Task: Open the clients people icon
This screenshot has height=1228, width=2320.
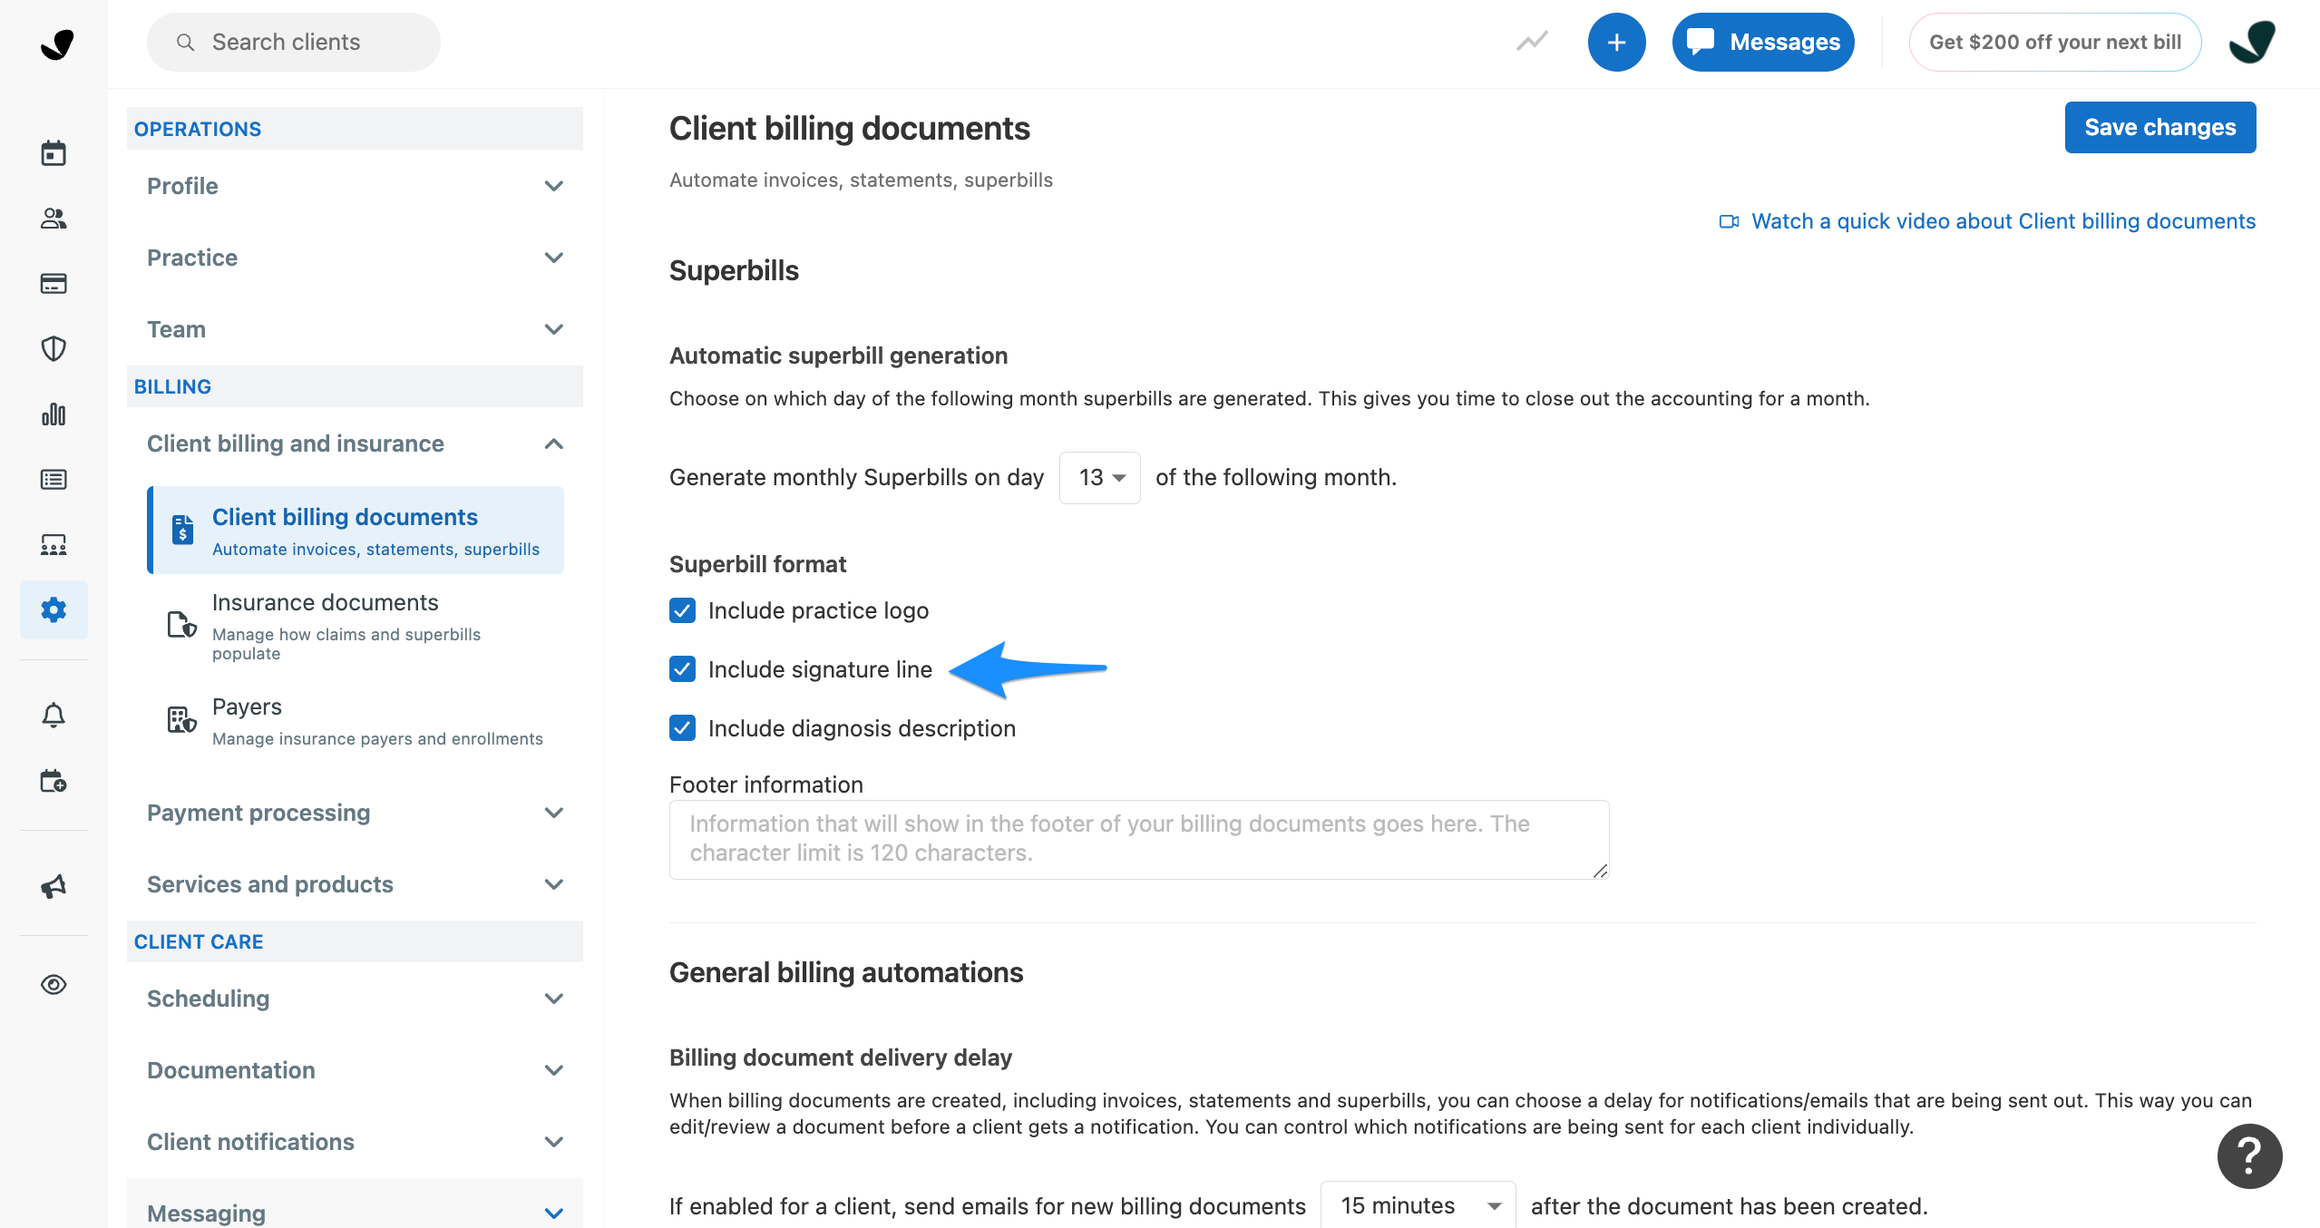Action: coord(54,219)
